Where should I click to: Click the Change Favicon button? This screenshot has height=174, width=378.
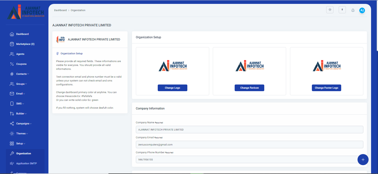tap(249, 88)
